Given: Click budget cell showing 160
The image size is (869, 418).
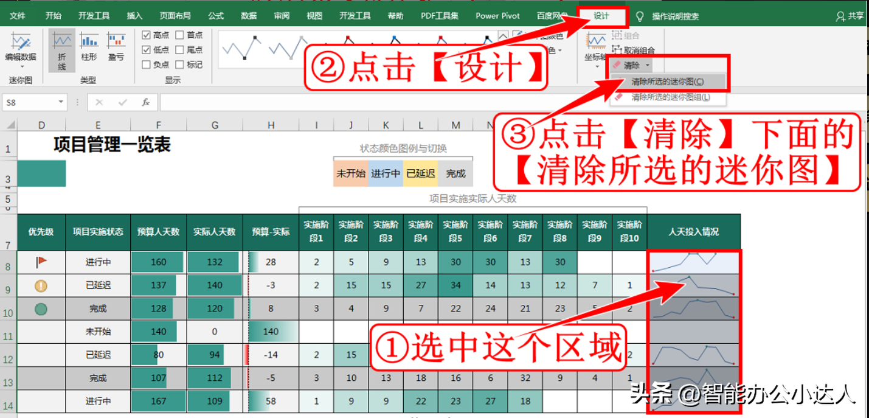Looking at the screenshot, I should point(158,262).
